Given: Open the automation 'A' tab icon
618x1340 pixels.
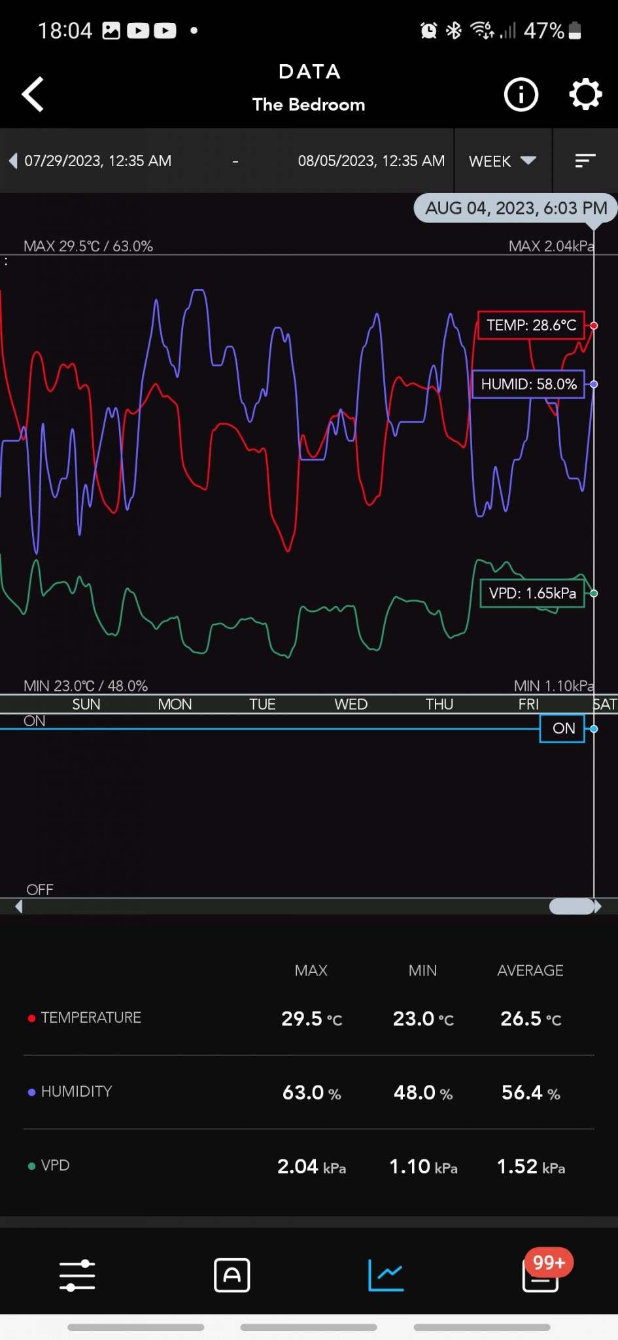Looking at the screenshot, I should (x=232, y=1275).
